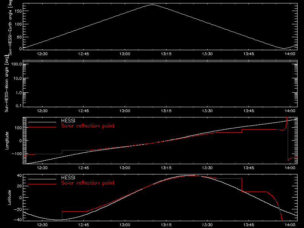Select the red legend line in Longitude plot

coord(42,127)
